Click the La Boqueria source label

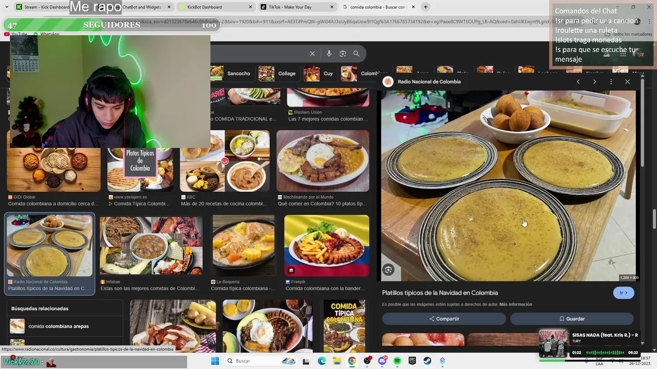(228, 282)
